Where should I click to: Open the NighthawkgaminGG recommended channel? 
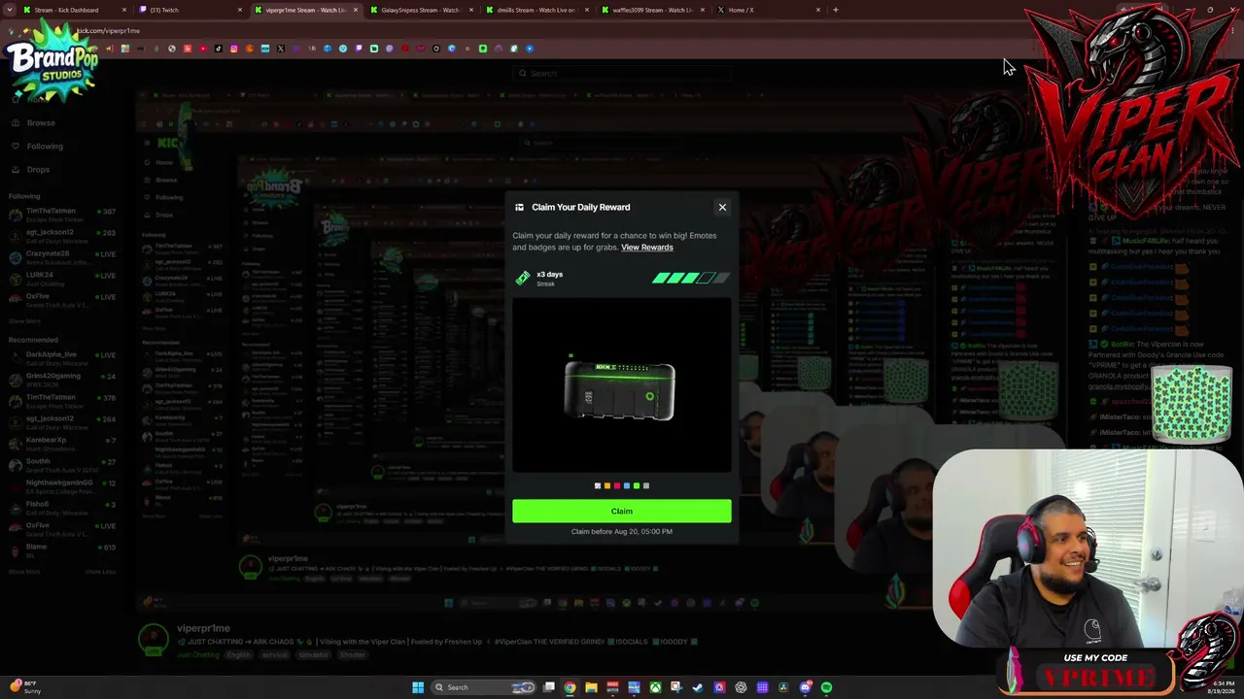coord(61,485)
